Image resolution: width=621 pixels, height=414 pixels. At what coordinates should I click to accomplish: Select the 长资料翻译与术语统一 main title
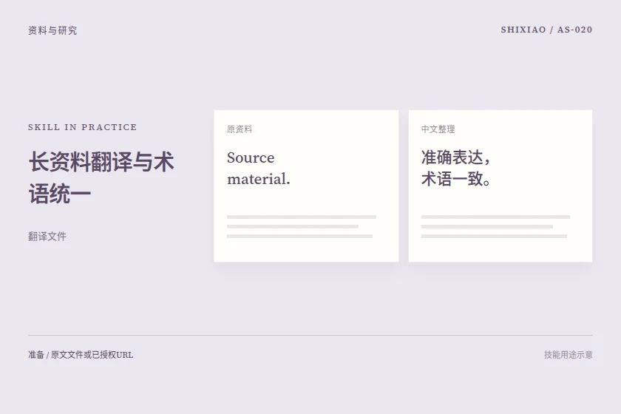(x=101, y=178)
